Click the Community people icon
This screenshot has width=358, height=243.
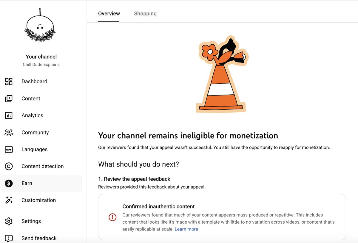[x=9, y=133]
